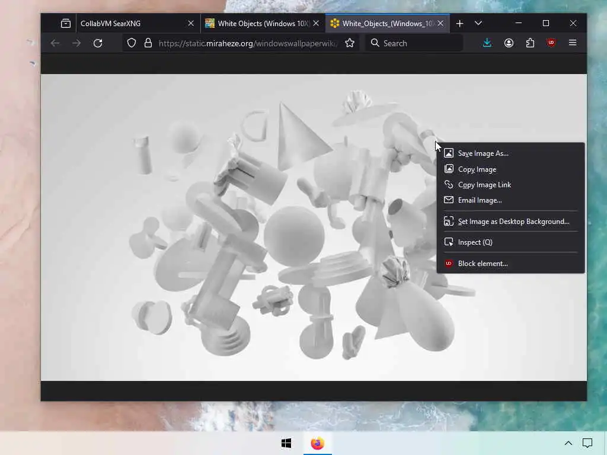Image resolution: width=607 pixels, height=455 pixels.
Task: Show site security via the padlock icon
Action: [x=148, y=43]
